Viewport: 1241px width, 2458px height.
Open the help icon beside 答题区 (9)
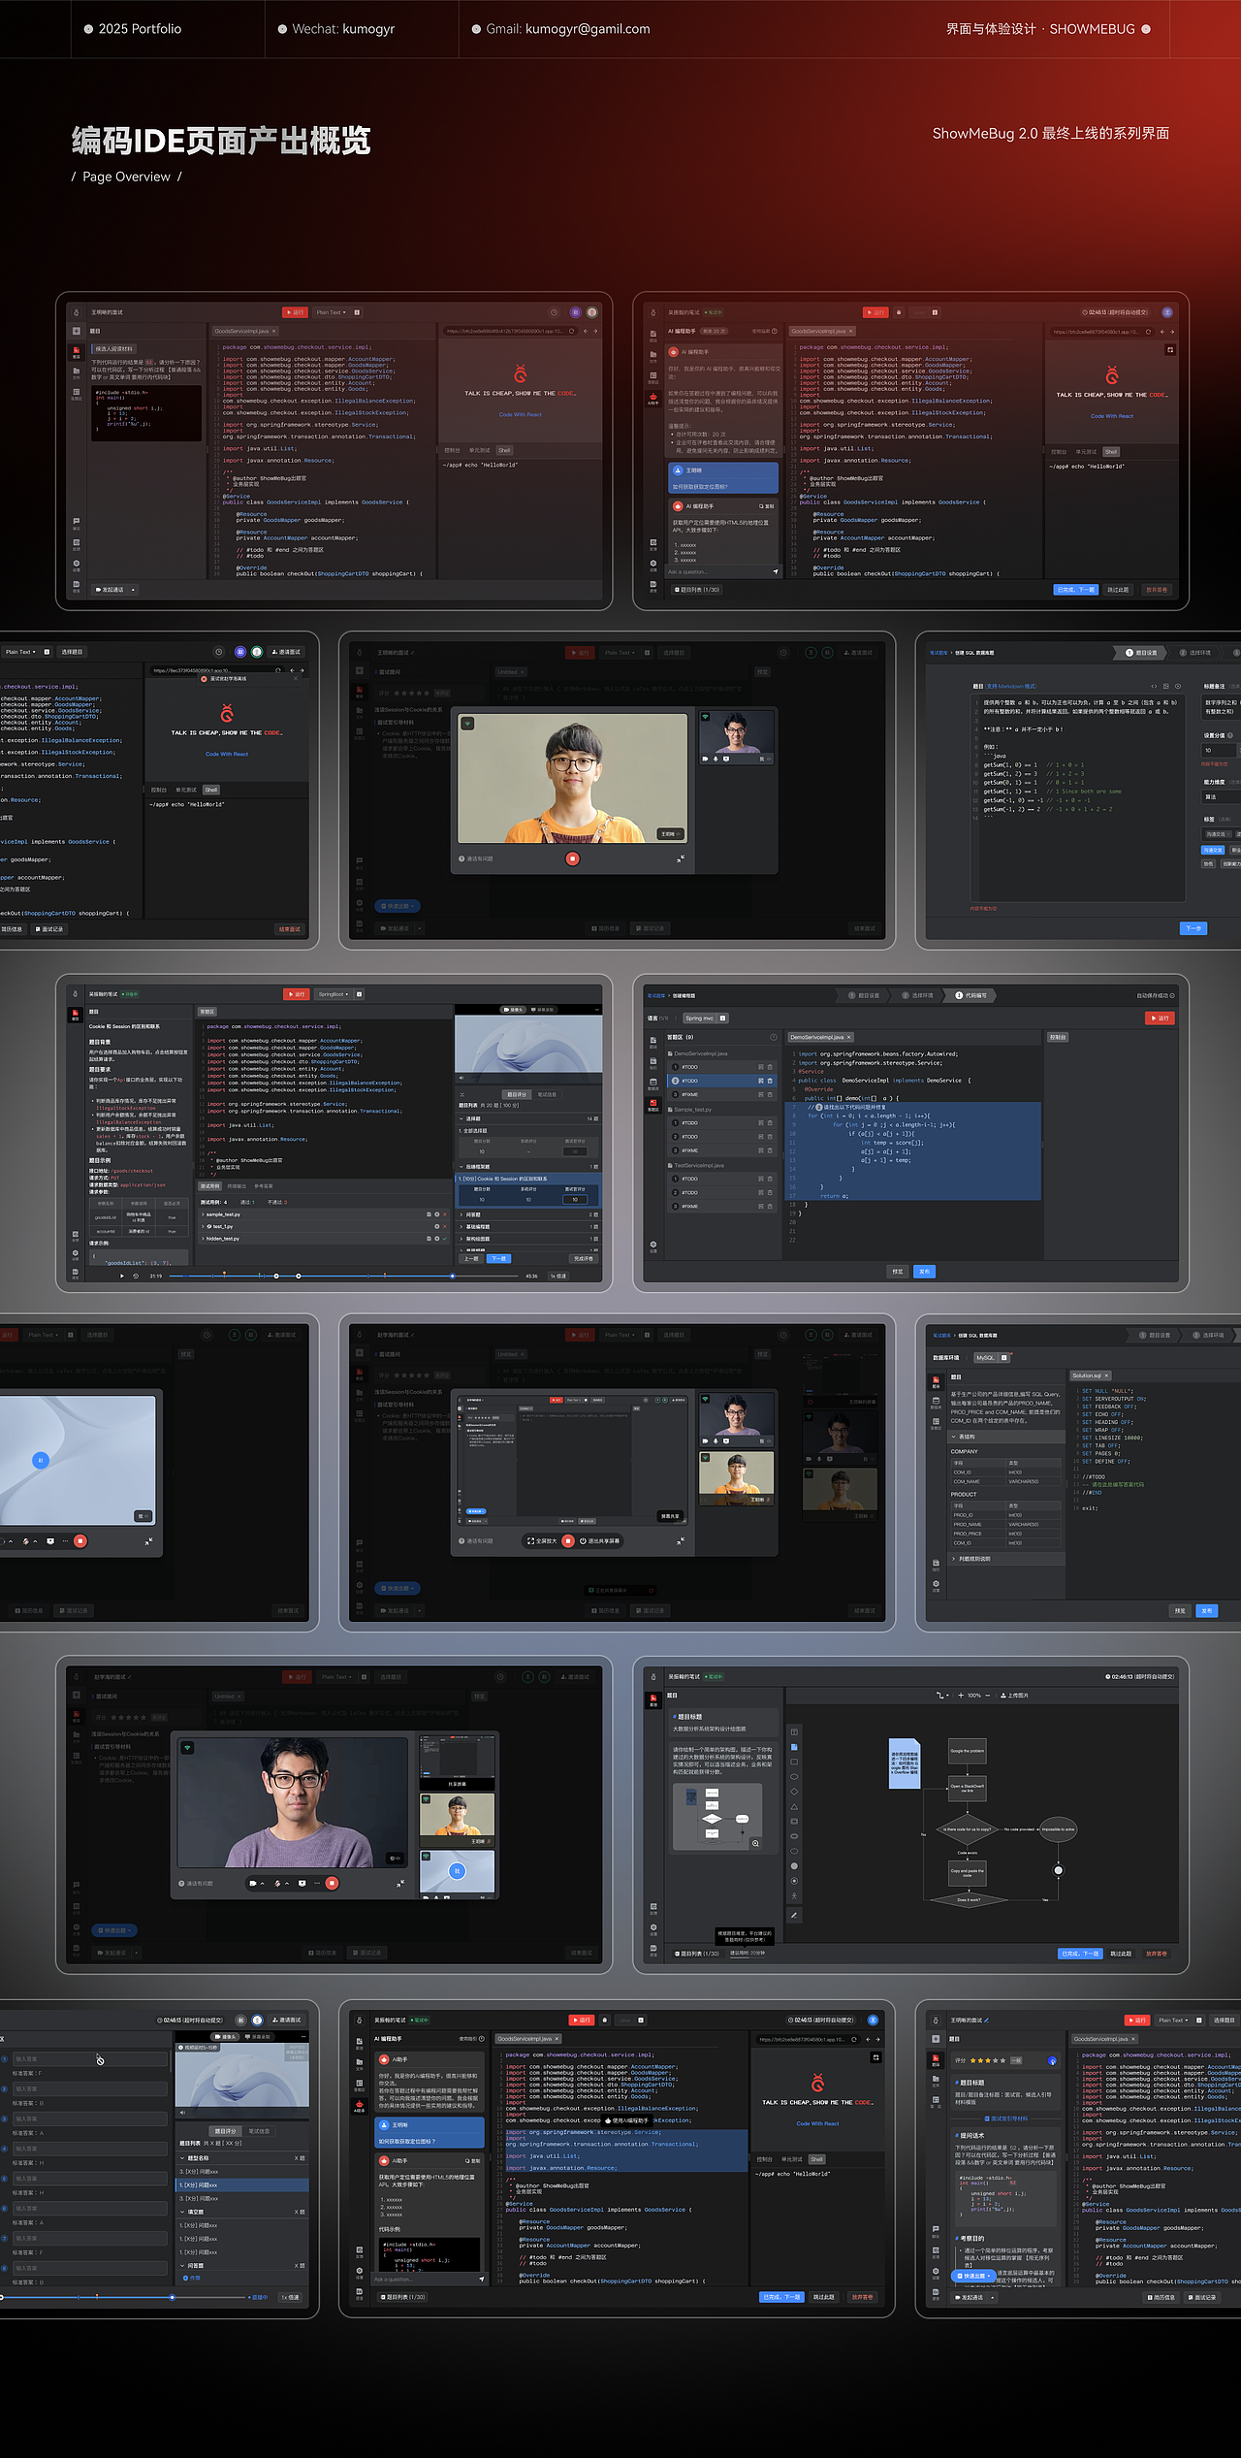[774, 1037]
